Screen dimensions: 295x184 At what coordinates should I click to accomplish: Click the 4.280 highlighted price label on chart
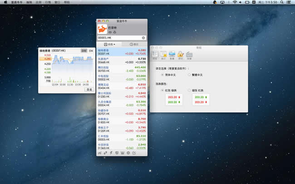pyautogui.click(x=45, y=59)
